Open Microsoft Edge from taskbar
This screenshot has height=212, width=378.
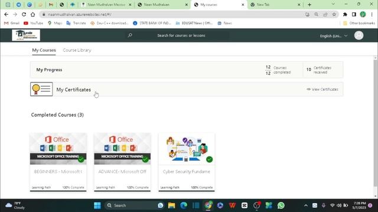[184, 206]
